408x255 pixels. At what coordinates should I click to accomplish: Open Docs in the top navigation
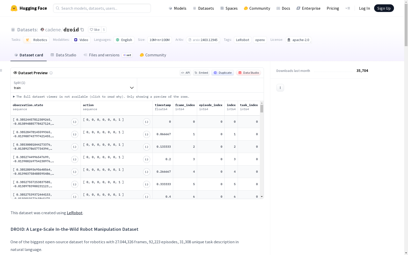point(283,8)
